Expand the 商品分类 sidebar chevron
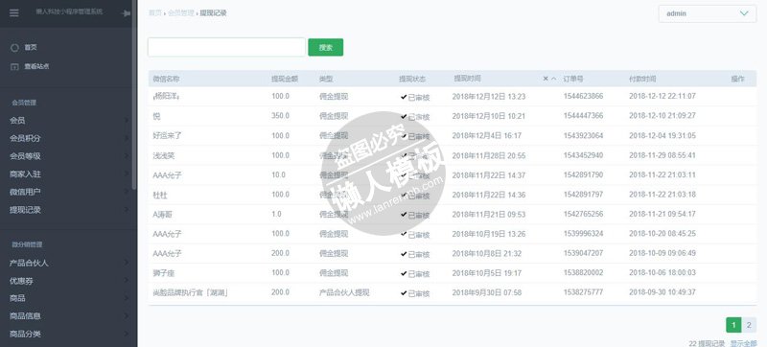767x347 pixels. tap(127, 335)
